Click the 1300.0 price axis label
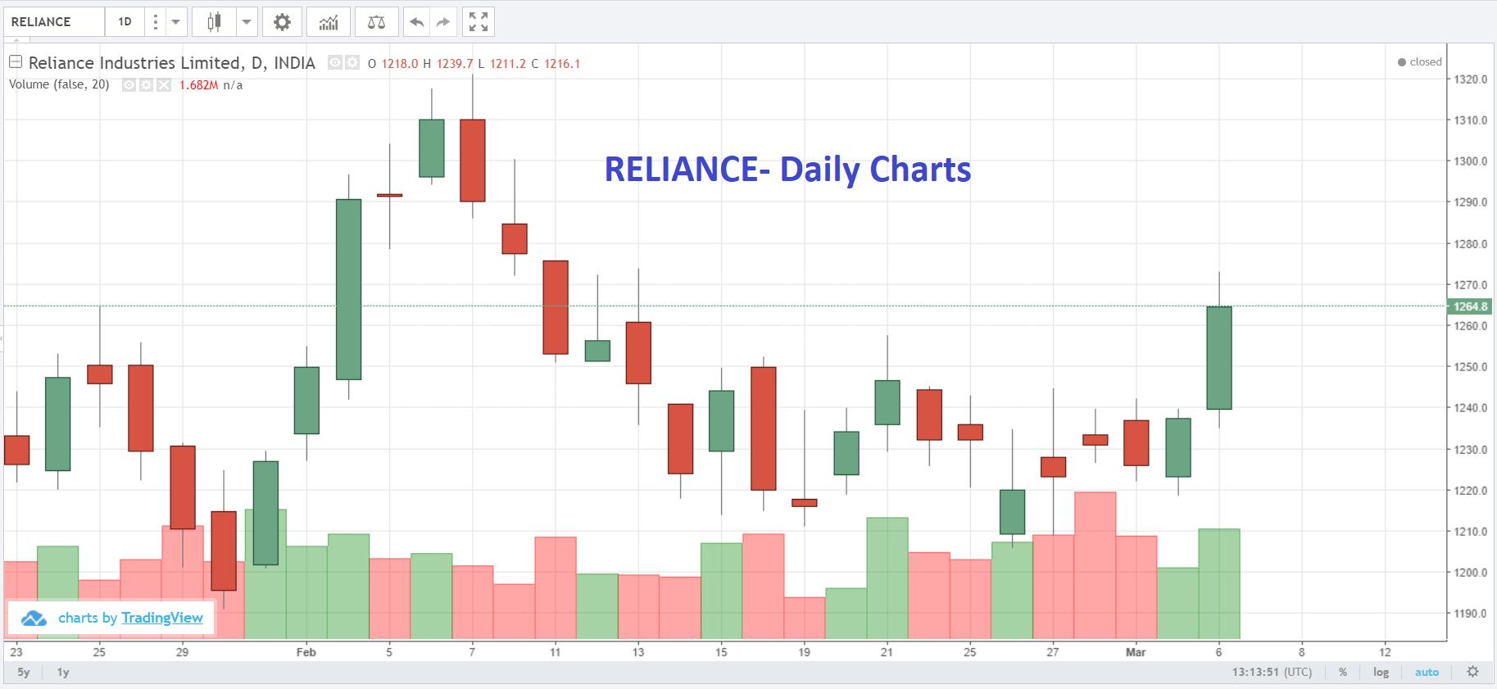1497x689 pixels. (x=1471, y=161)
